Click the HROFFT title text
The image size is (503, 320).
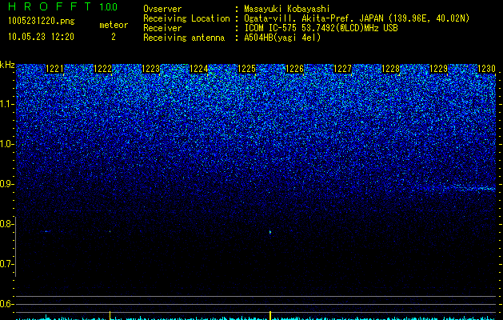[50, 6]
